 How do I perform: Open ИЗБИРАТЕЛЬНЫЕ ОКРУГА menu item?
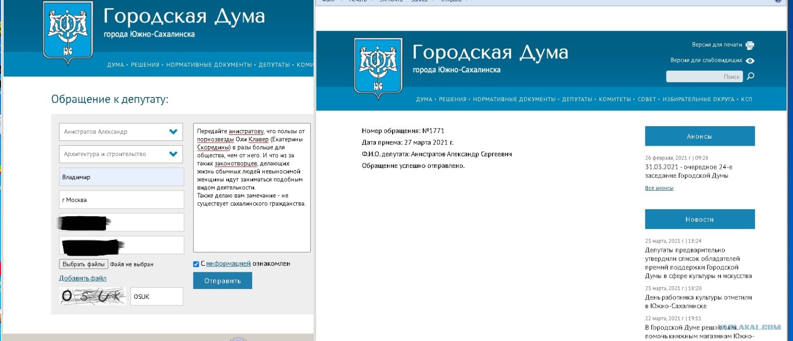coord(698,99)
